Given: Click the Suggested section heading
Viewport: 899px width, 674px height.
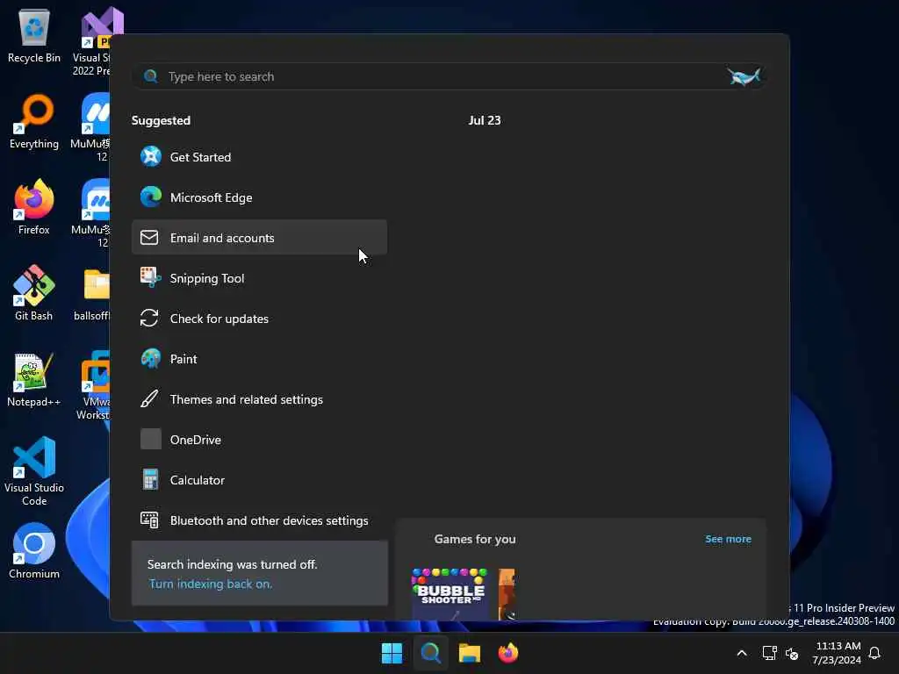Looking at the screenshot, I should (x=162, y=120).
